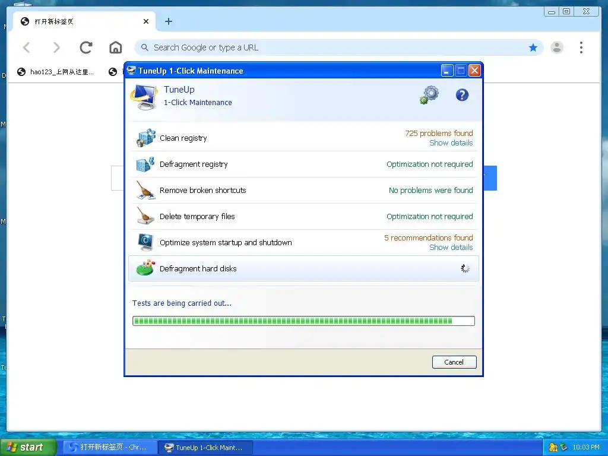The image size is (608, 456).
Task: Click the TuneUp computer logo in header
Action: [144, 97]
